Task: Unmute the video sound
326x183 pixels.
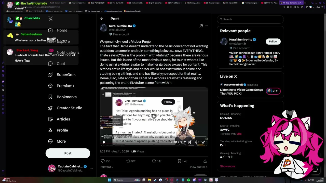Action: click(x=190, y=142)
